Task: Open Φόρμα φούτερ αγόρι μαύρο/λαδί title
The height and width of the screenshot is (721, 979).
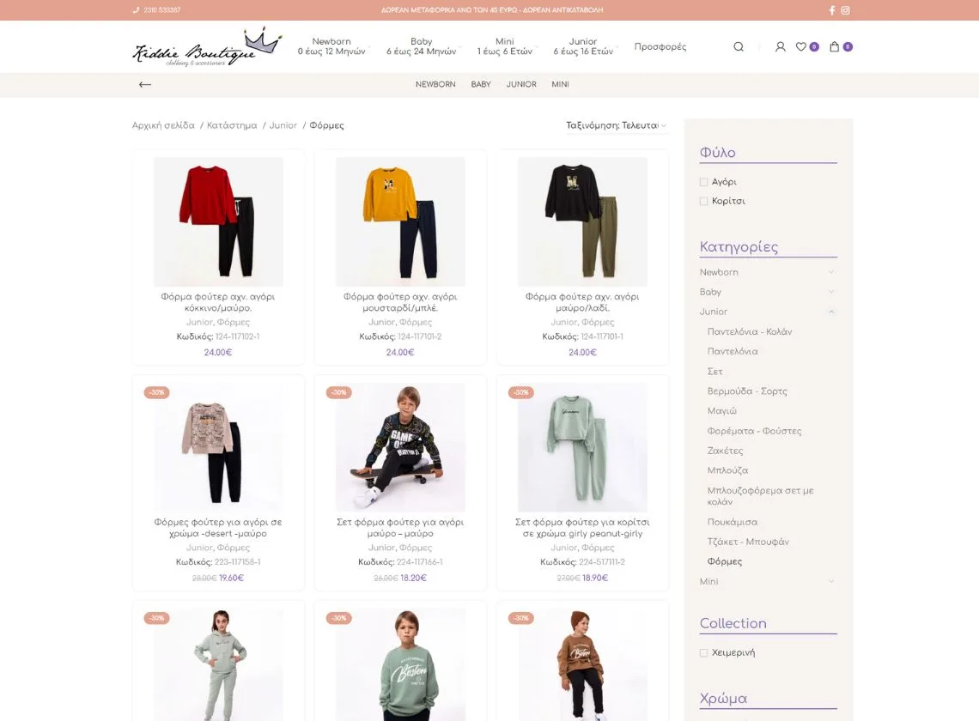Action: (x=582, y=302)
